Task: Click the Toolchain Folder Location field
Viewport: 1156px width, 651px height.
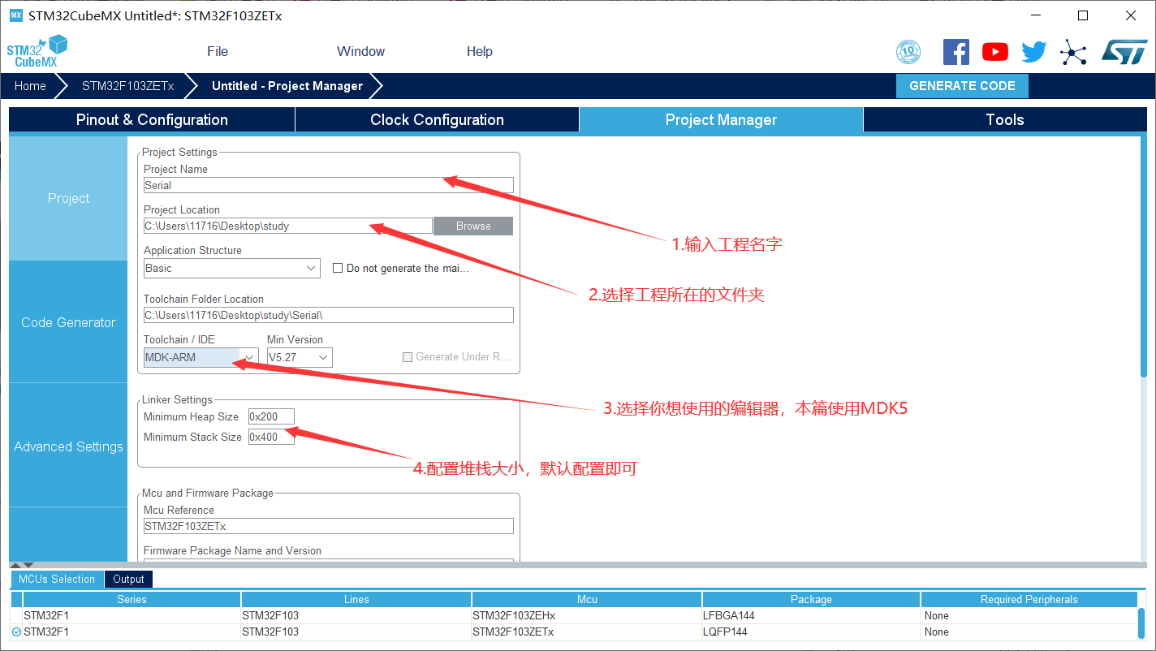Action: (329, 315)
